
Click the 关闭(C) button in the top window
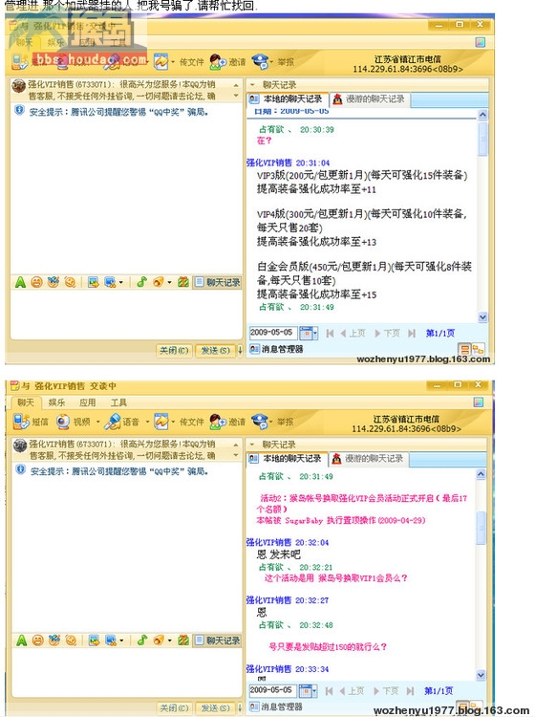(x=174, y=350)
